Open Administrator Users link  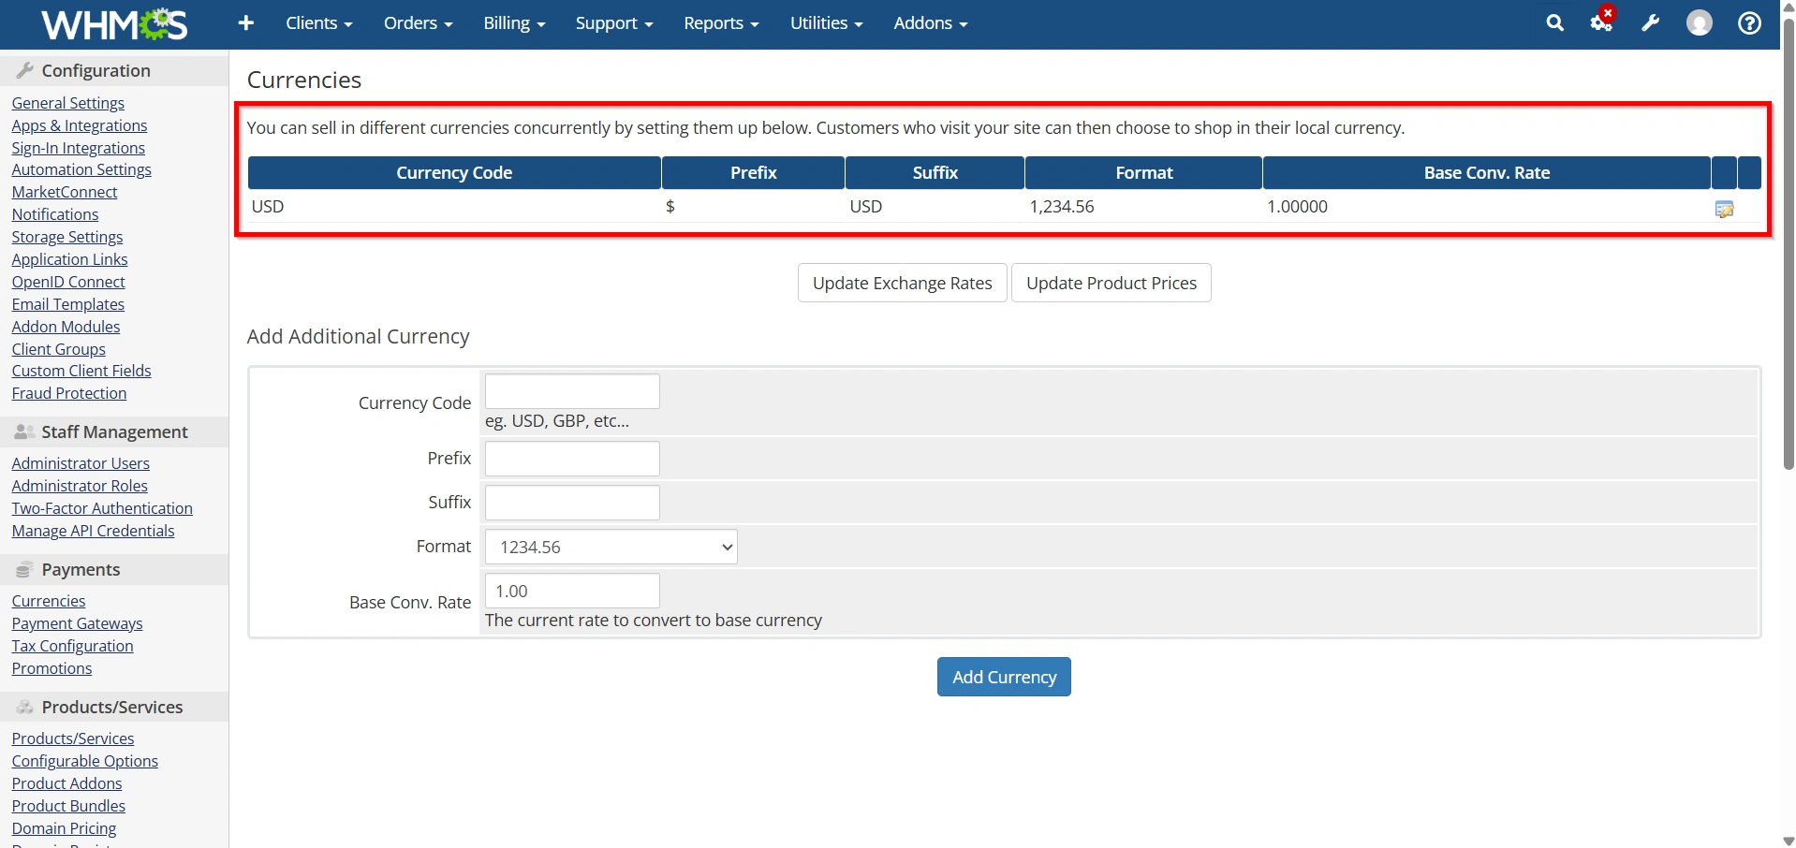pos(81,463)
